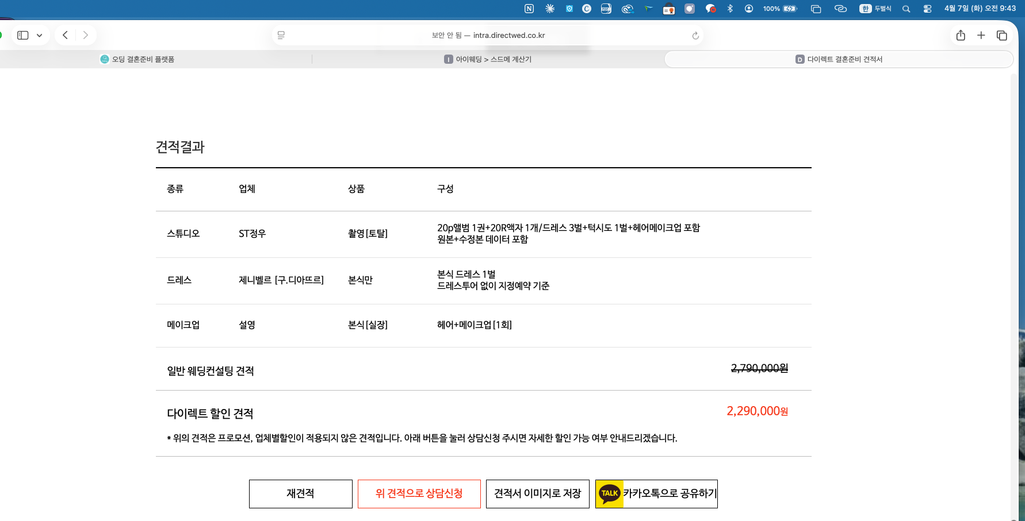Open a new tab with the plus icon
Viewport: 1025px width, 521px height.
click(981, 35)
